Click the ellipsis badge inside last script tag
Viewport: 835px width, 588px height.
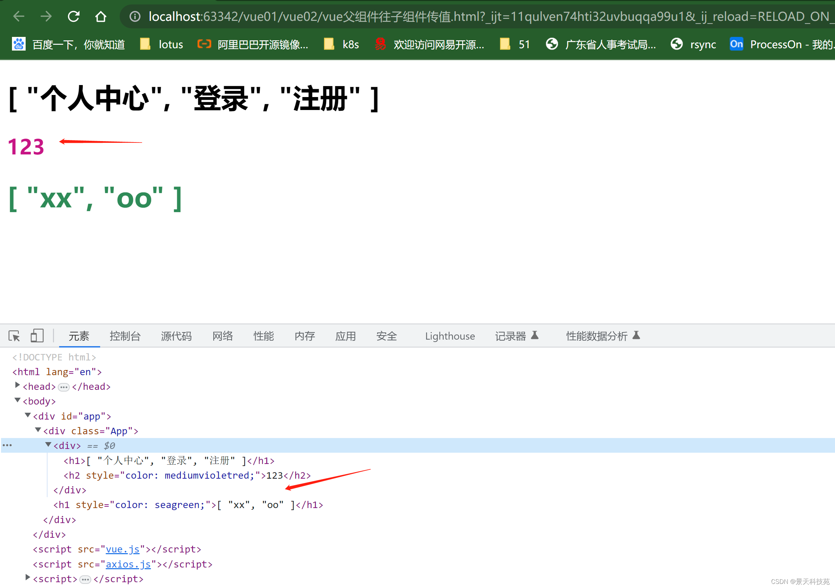coord(85,579)
